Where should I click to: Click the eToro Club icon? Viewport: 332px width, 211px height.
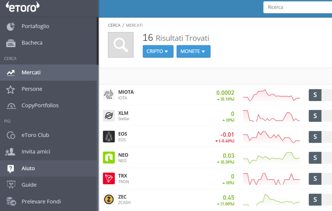(11, 135)
